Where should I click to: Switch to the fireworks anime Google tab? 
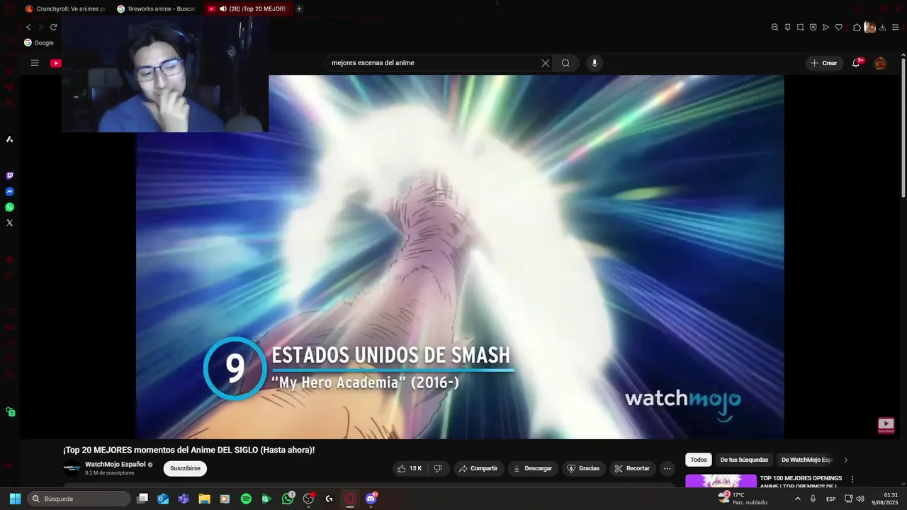click(x=156, y=8)
